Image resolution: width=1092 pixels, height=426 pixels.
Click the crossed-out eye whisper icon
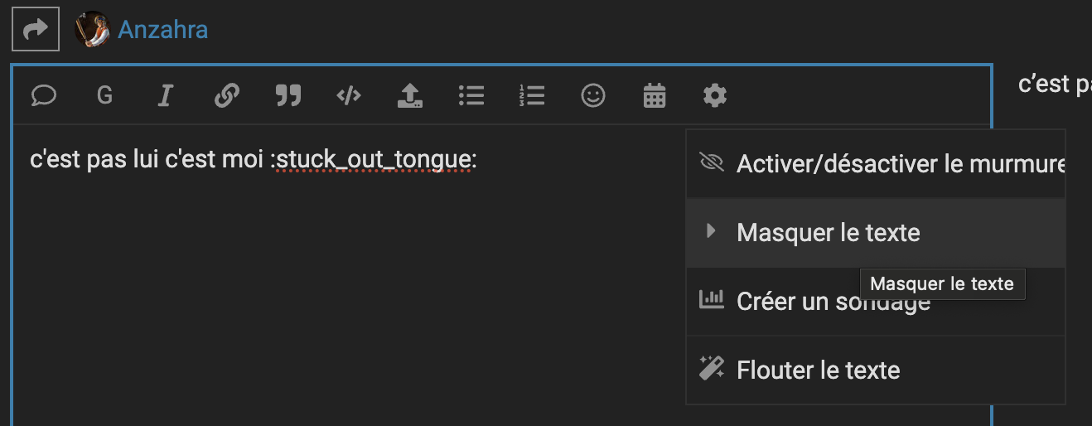click(x=712, y=162)
